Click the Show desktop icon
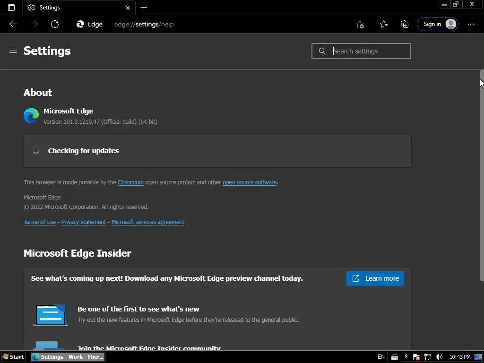Screen dimensions: 484x363 (x=478, y=357)
